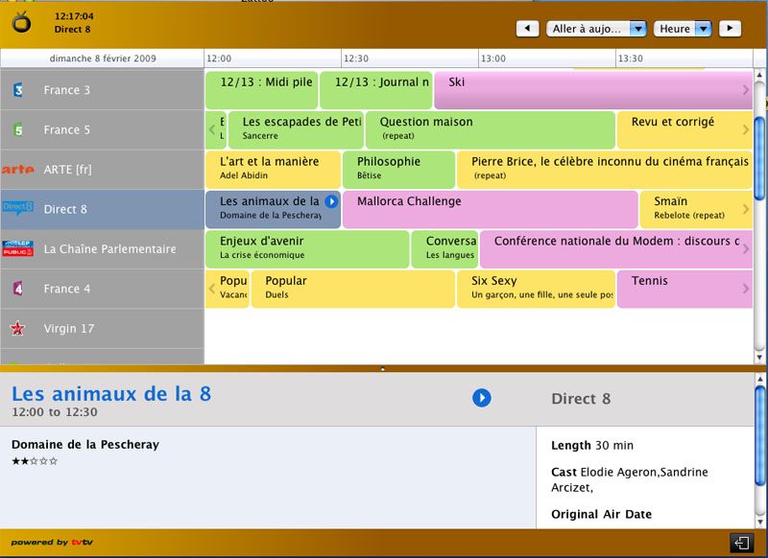Click the program guide vertical scrollbar thumb
This screenshot has height=558, width=768.
(x=759, y=158)
